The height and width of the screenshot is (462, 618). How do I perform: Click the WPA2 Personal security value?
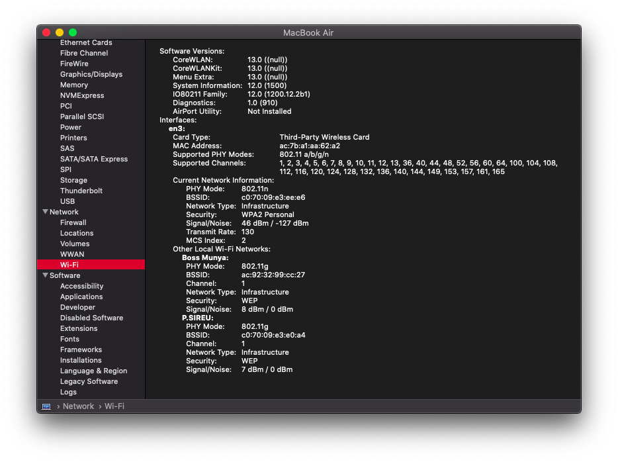(x=267, y=215)
